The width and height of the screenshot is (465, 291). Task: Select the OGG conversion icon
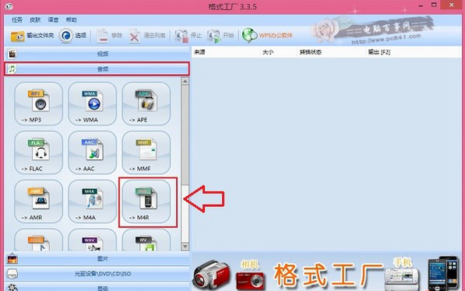(38, 240)
